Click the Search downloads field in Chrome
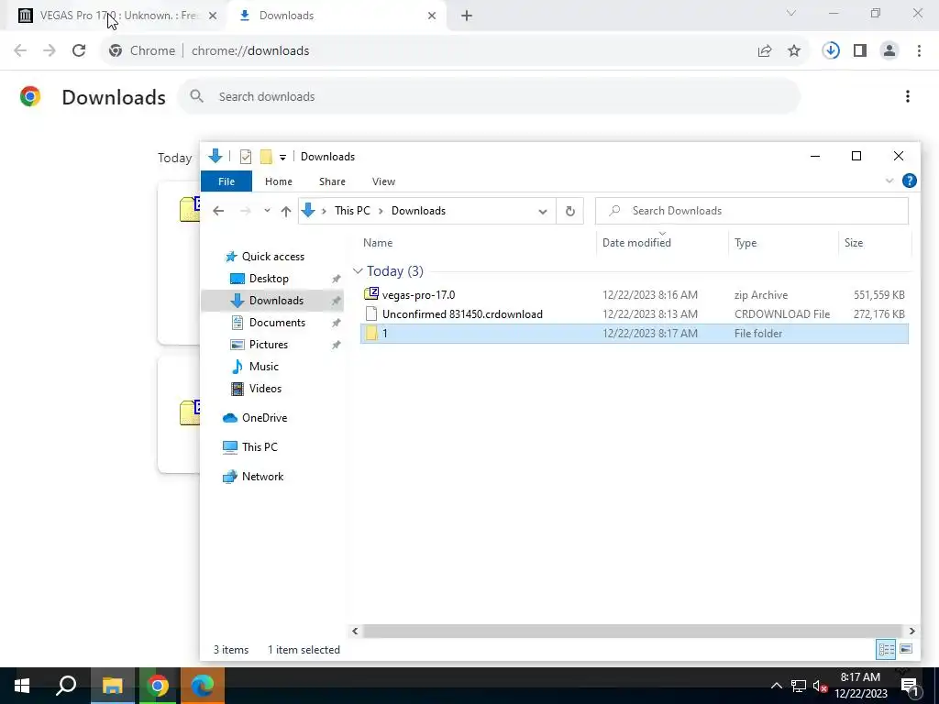939x704 pixels. click(x=490, y=96)
